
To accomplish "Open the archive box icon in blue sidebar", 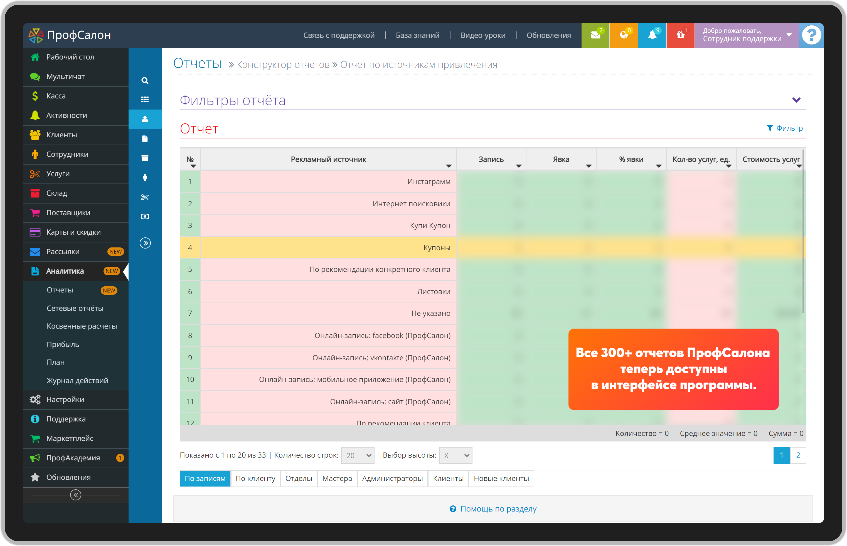I will click(145, 158).
